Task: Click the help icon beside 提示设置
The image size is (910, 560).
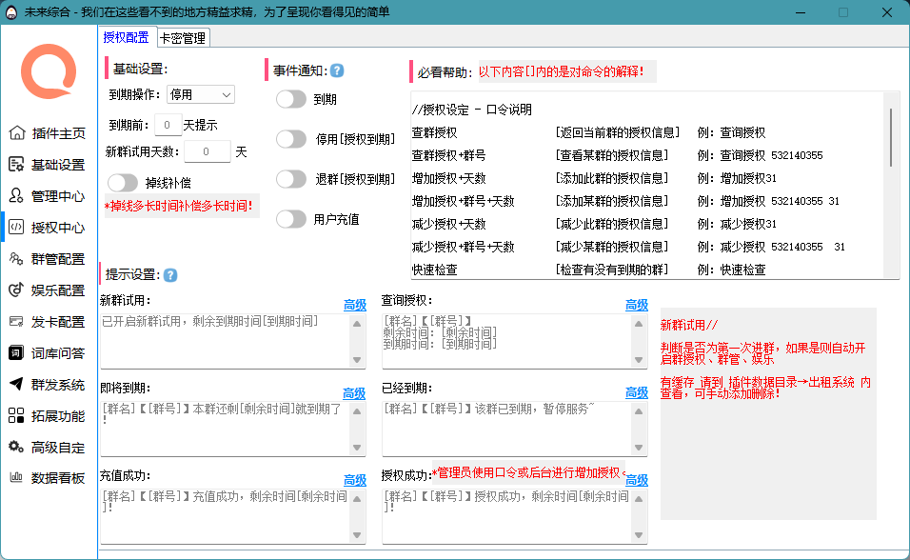Action: [169, 275]
